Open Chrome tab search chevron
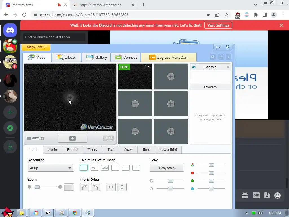This screenshot has width=289, height=217. click(x=255, y=5)
